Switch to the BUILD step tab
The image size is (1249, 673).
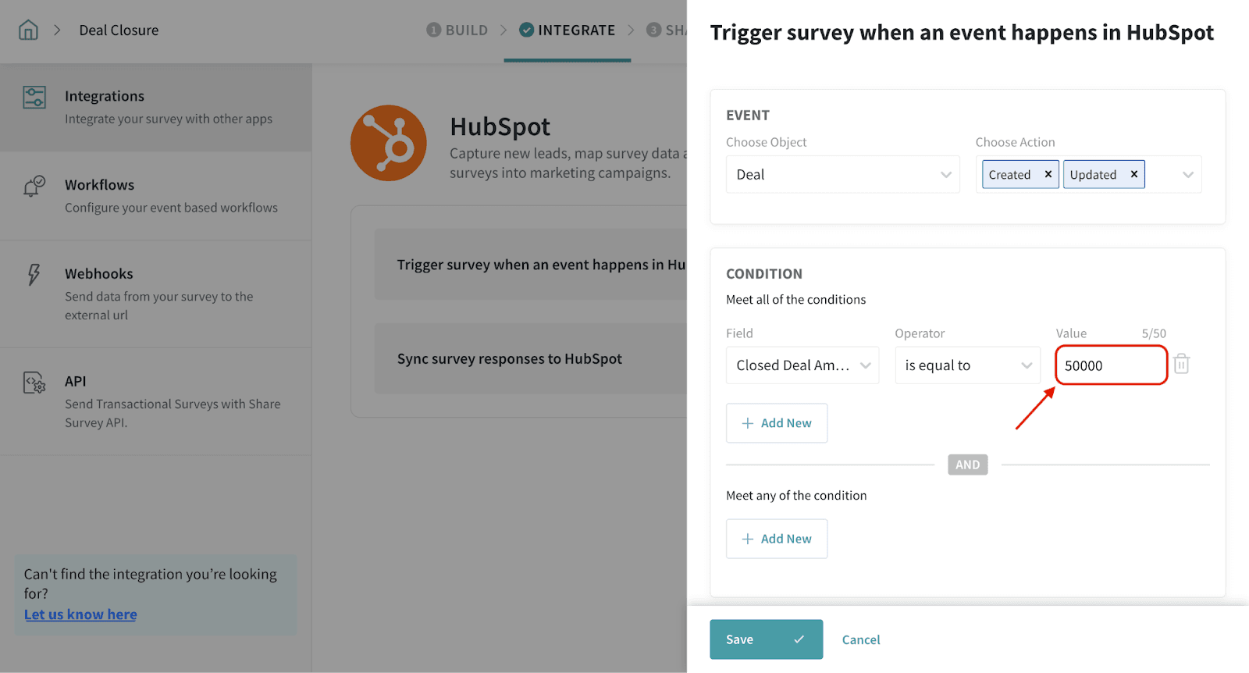(457, 30)
